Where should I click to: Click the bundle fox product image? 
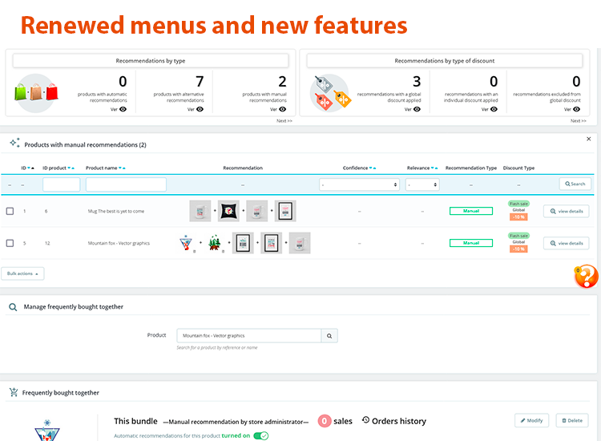click(47, 431)
